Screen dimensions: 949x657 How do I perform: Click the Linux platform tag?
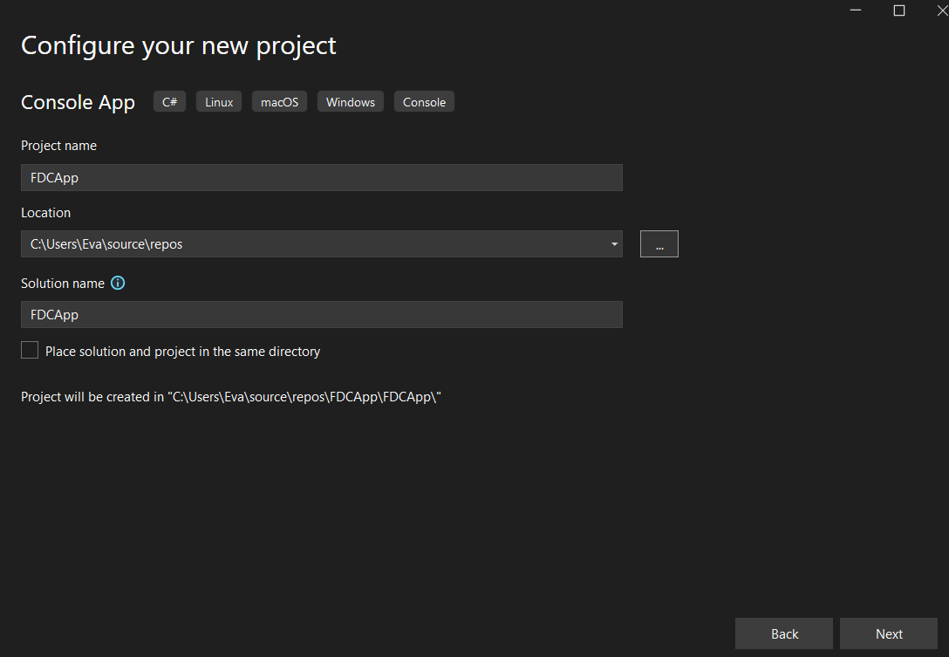click(219, 102)
